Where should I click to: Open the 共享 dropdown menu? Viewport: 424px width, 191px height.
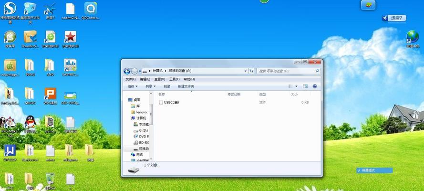tap(151, 86)
